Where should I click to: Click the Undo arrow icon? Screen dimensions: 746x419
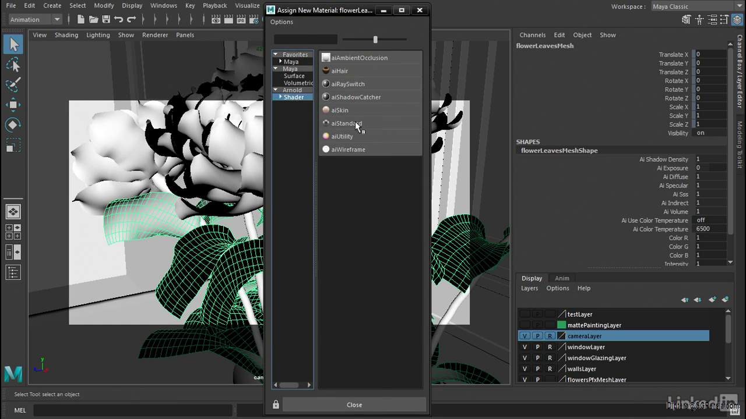(x=119, y=19)
